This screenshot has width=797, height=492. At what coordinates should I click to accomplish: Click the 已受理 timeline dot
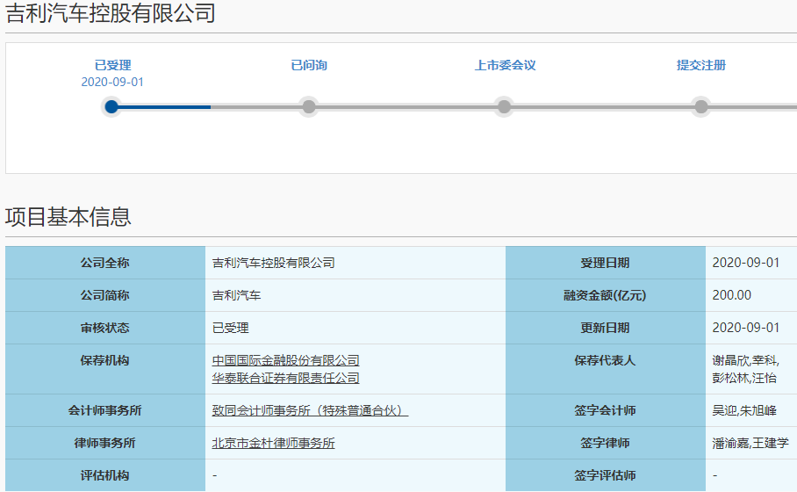(x=111, y=107)
